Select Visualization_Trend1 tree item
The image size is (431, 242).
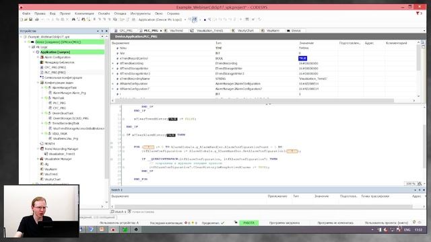tap(62, 154)
